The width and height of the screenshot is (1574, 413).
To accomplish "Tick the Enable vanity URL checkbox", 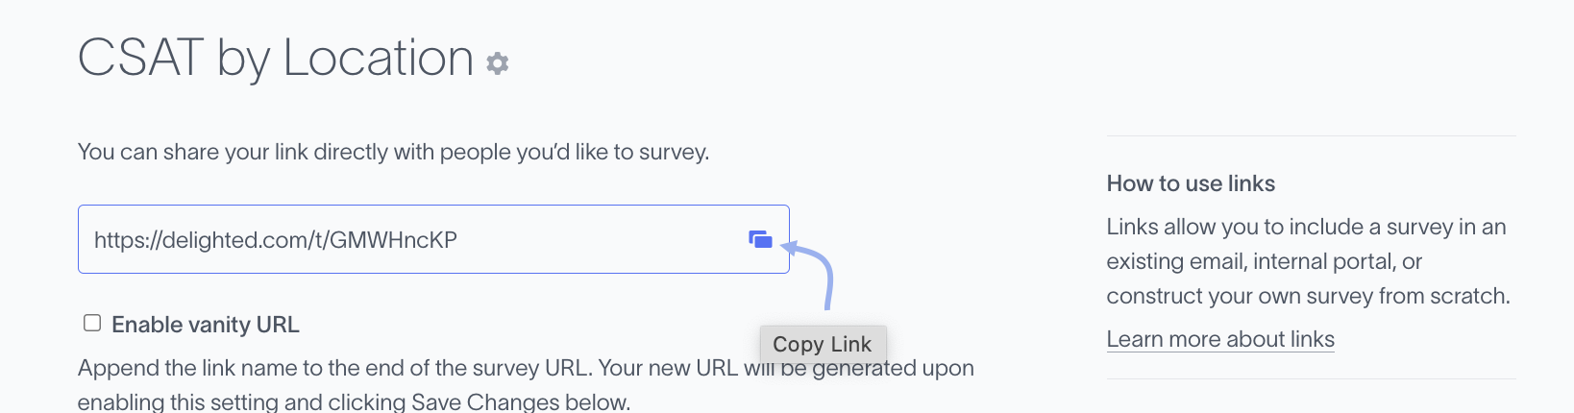I will 92,323.
